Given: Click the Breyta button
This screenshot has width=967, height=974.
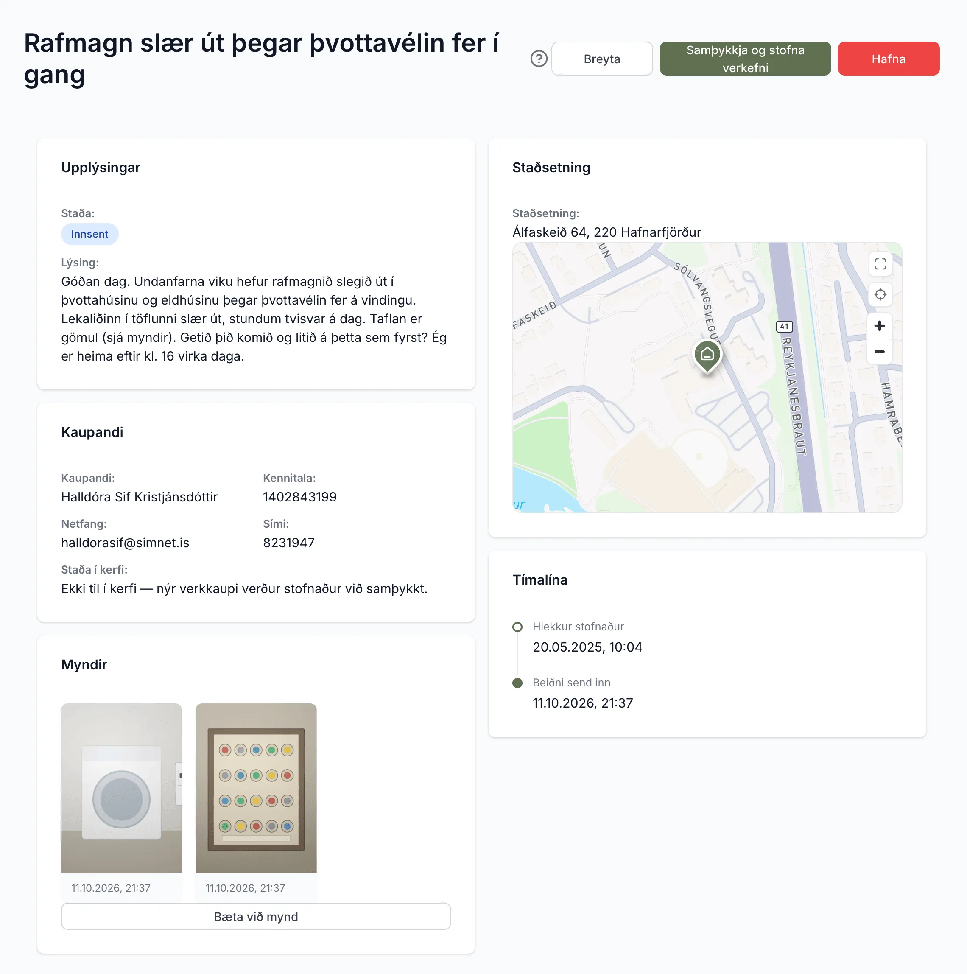Looking at the screenshot, I should [x=602, y=59].
